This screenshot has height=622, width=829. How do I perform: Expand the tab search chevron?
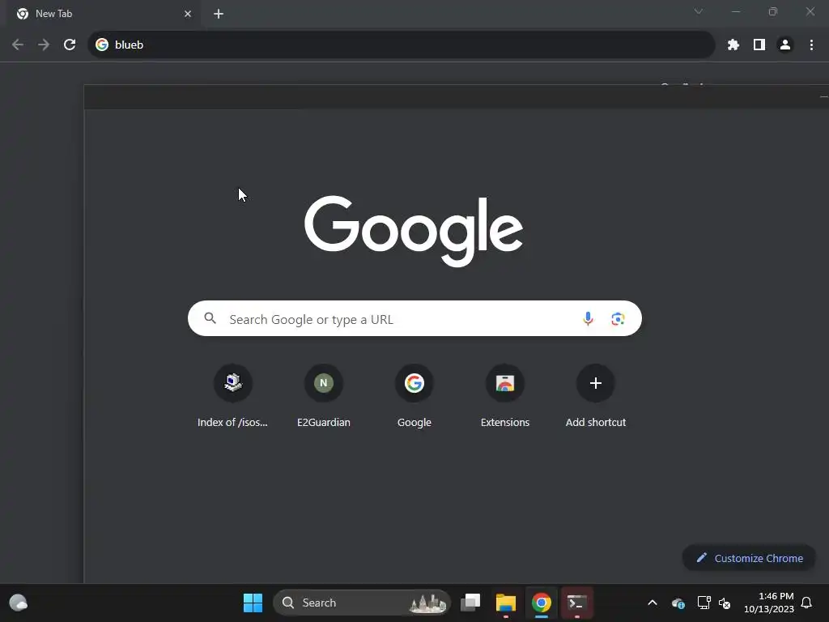[x=699, y=11]
